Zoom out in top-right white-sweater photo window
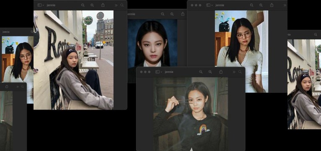 click(x=251, y=5)
